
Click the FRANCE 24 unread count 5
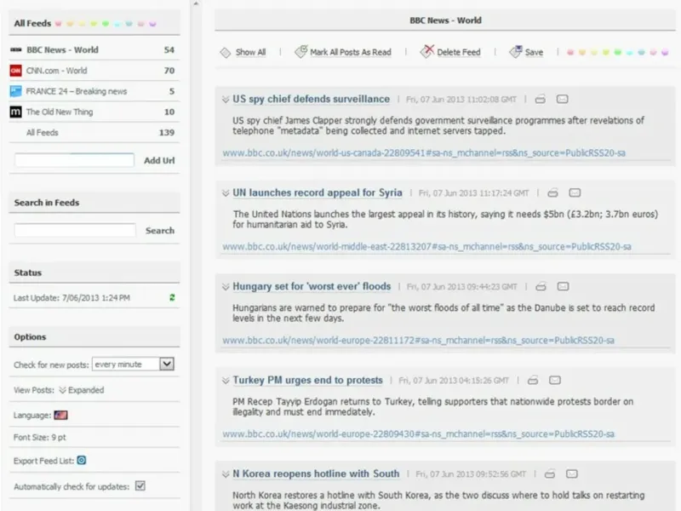(x=172, y=91)
